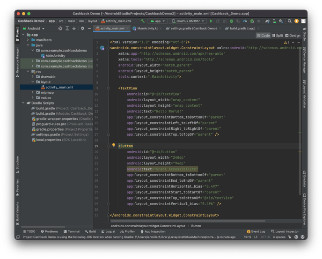The image size is (322, 259).
Task: Switch to MainActivity.kt tab
Action: [146, 29]
